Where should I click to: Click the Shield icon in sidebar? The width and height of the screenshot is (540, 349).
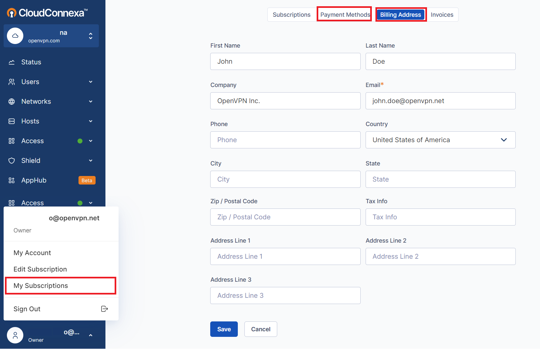11,161
